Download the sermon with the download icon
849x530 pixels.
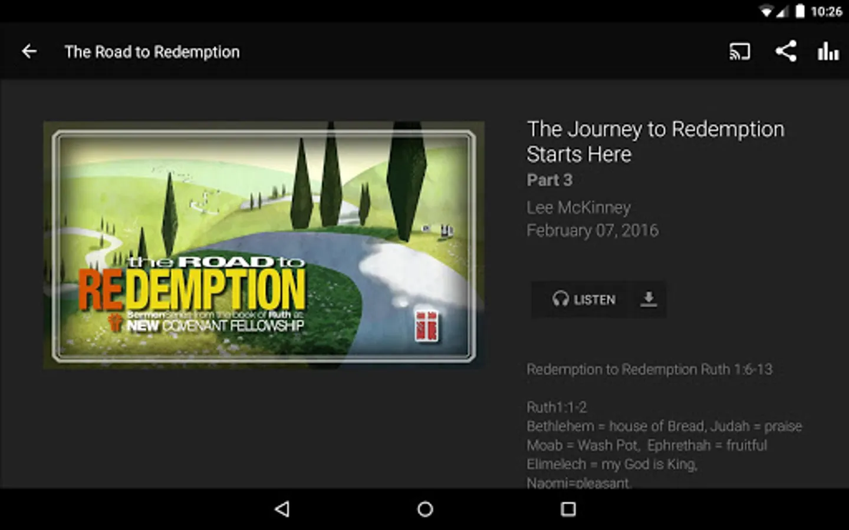point(648,299)
